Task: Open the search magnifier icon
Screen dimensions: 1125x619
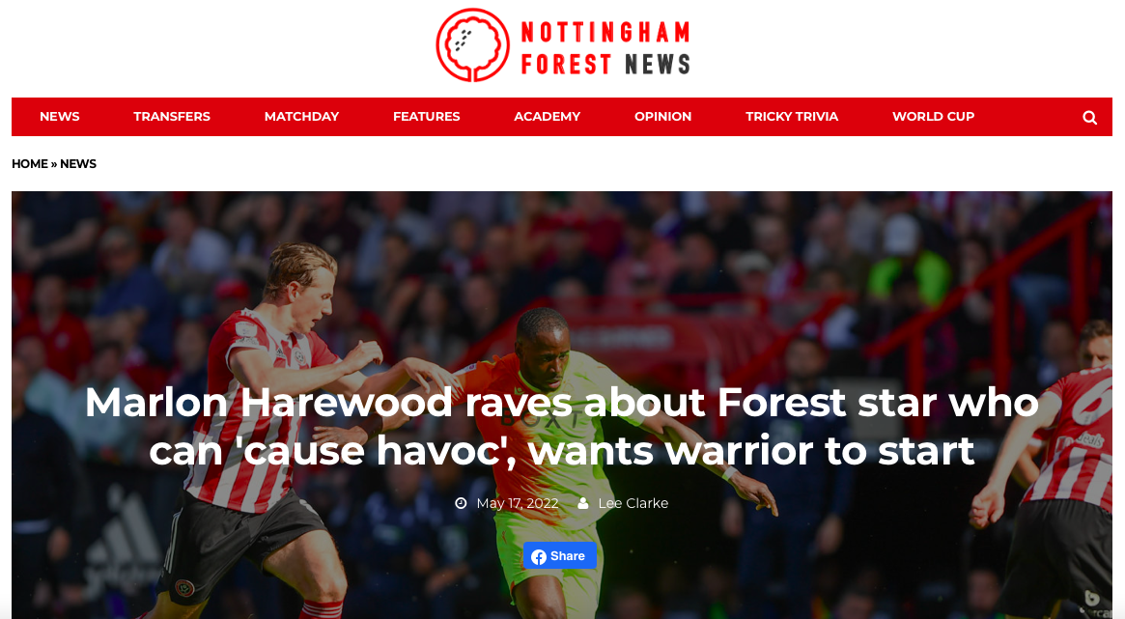Action: (x=1089, y=118)
